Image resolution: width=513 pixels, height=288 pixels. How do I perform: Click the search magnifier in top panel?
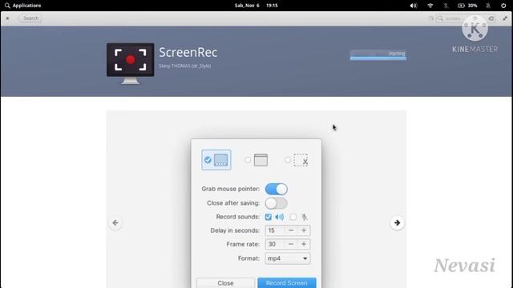pos(7,6)
